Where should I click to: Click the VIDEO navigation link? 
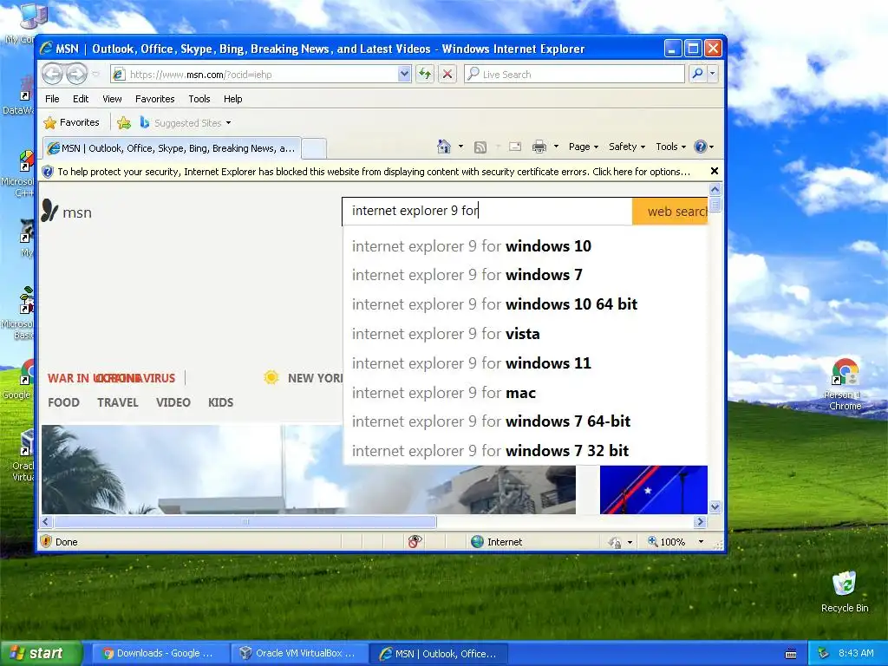(173, 402)
